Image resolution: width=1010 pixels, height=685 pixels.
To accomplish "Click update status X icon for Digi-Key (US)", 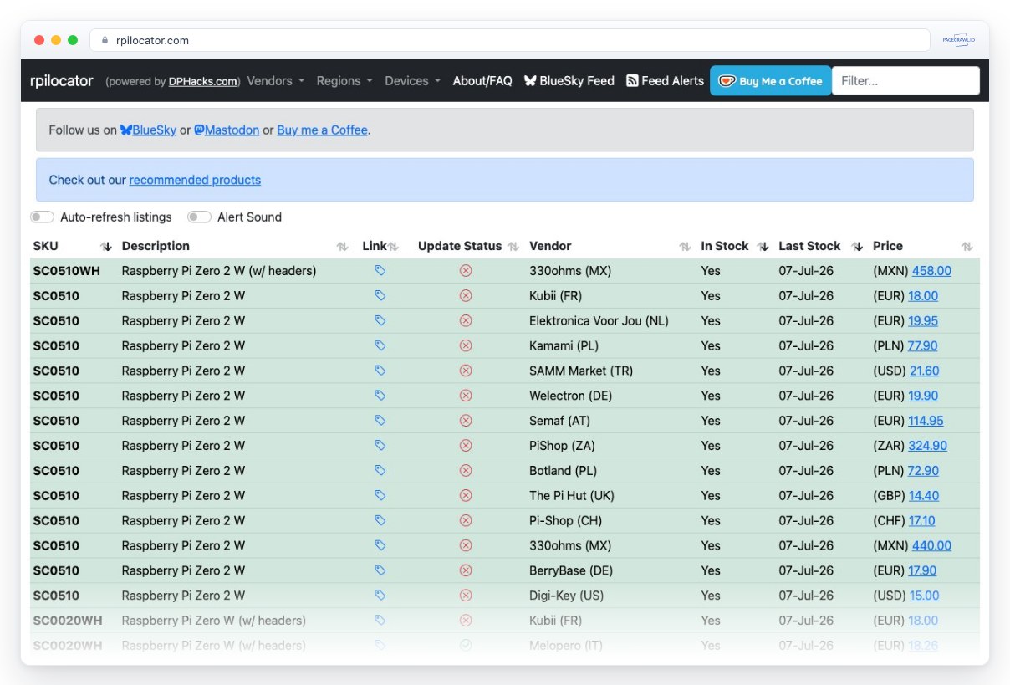I will [466, 596].
